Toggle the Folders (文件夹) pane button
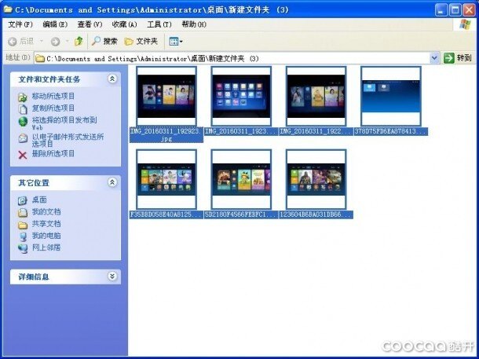 pyautogui.click(x=141, y=41)
